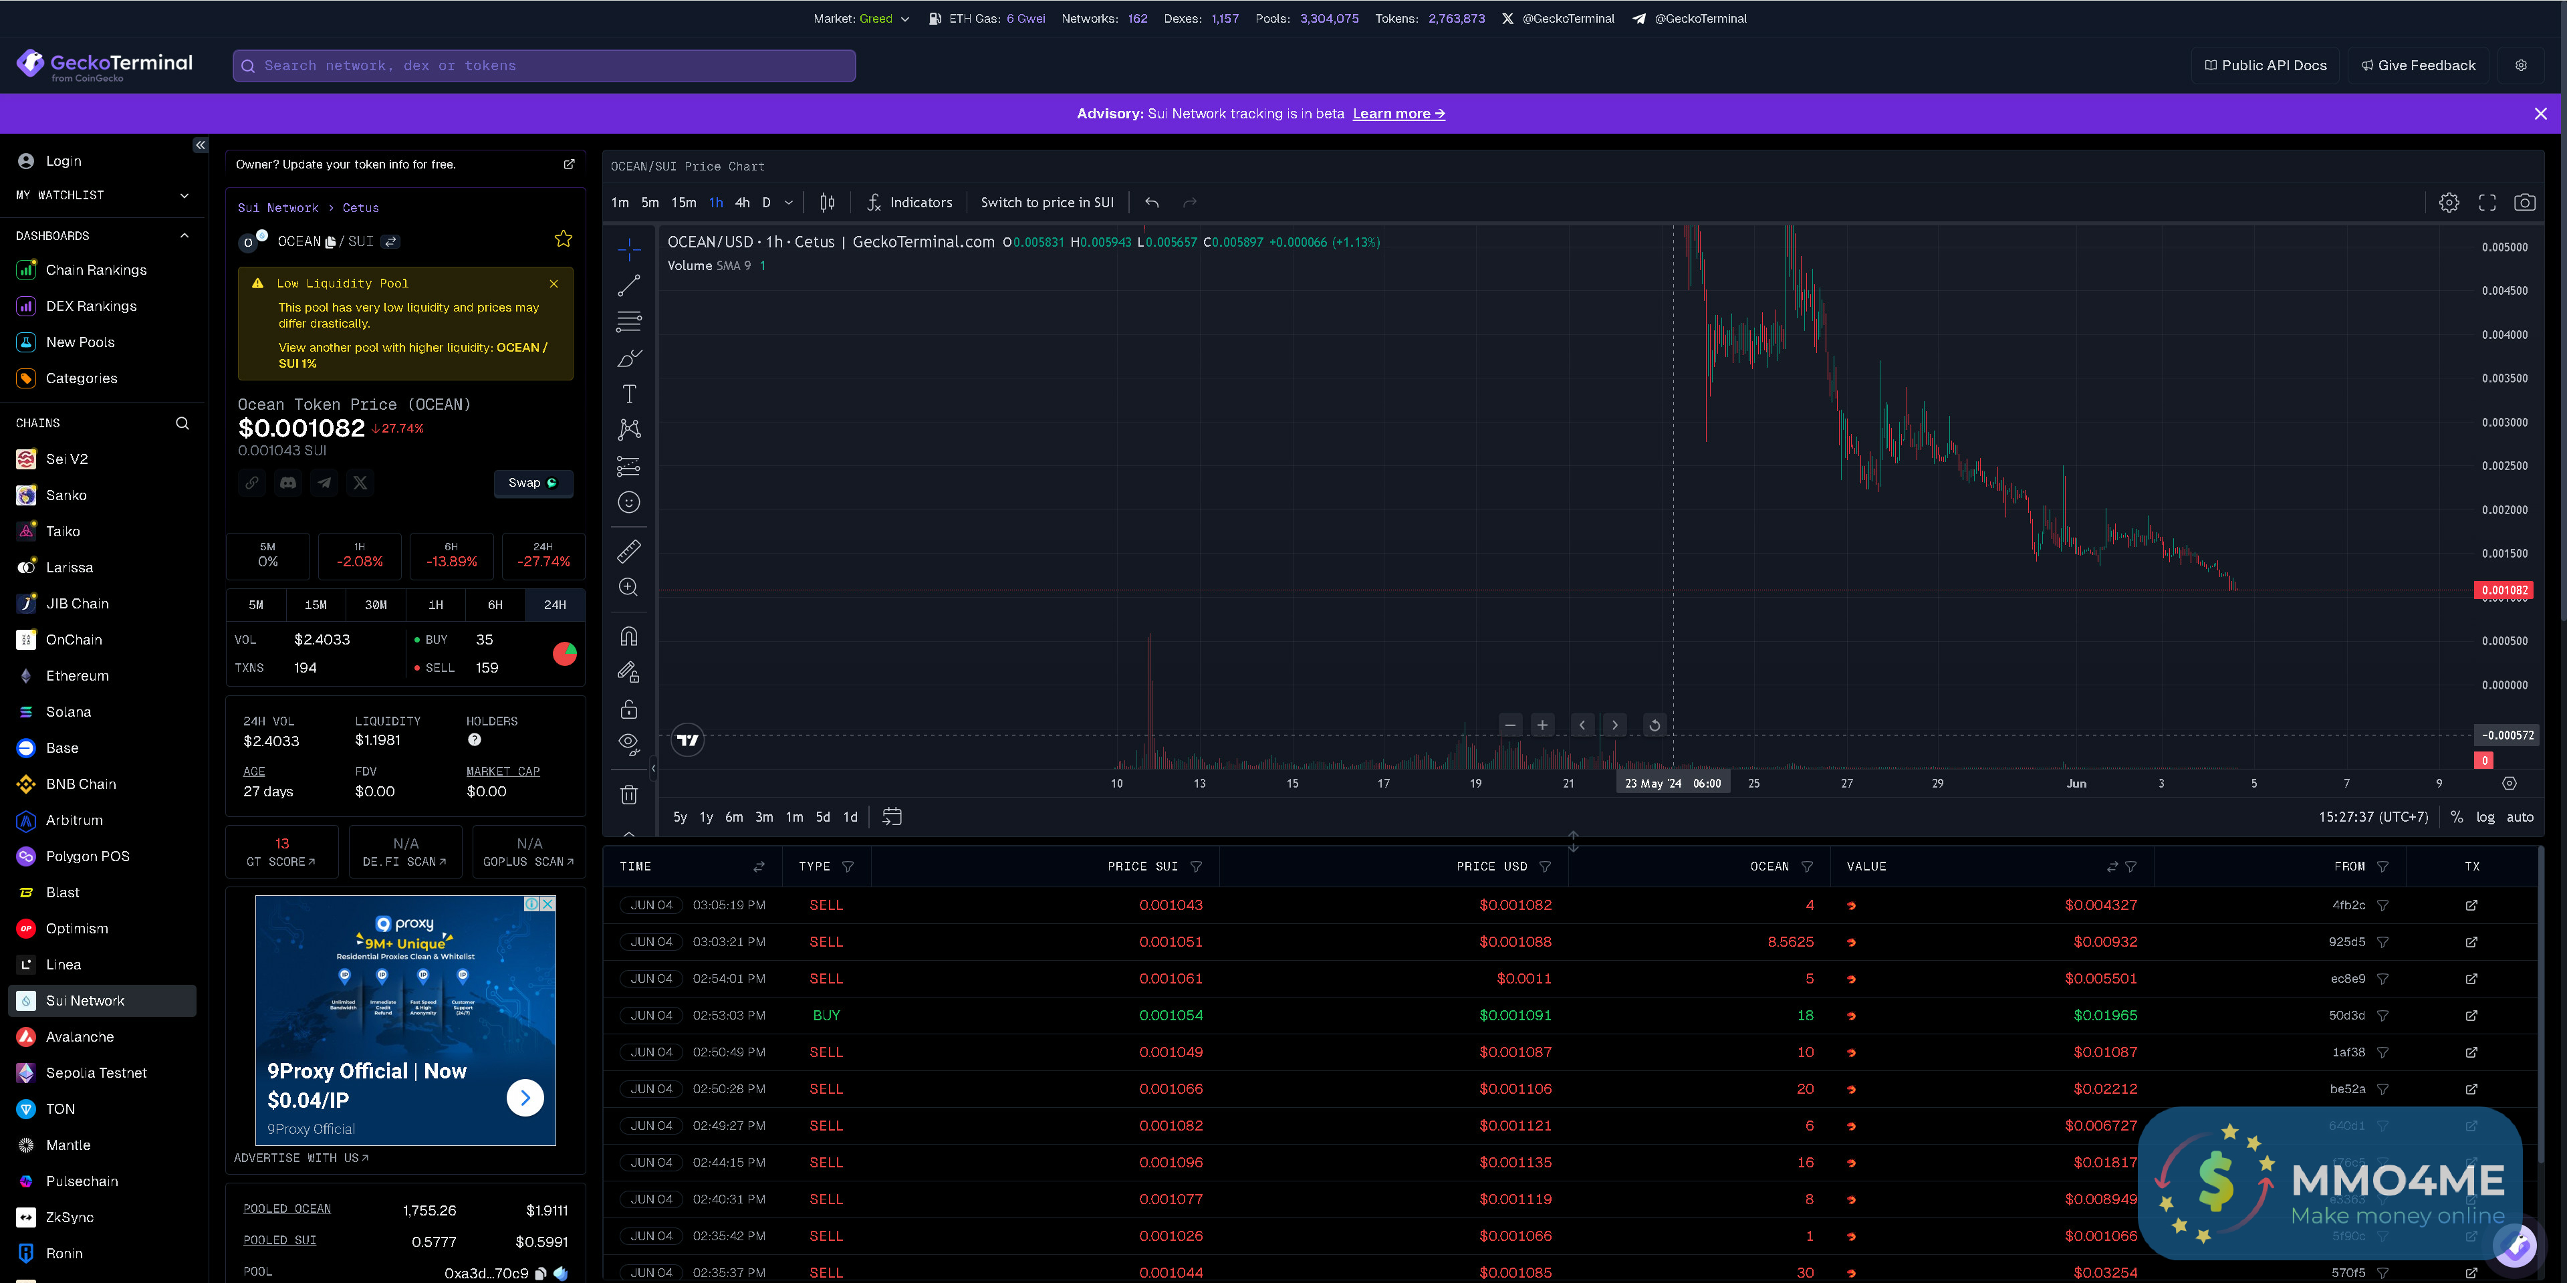Focus the network search input field
The image size is (2567, 1283).
point(543,66)
